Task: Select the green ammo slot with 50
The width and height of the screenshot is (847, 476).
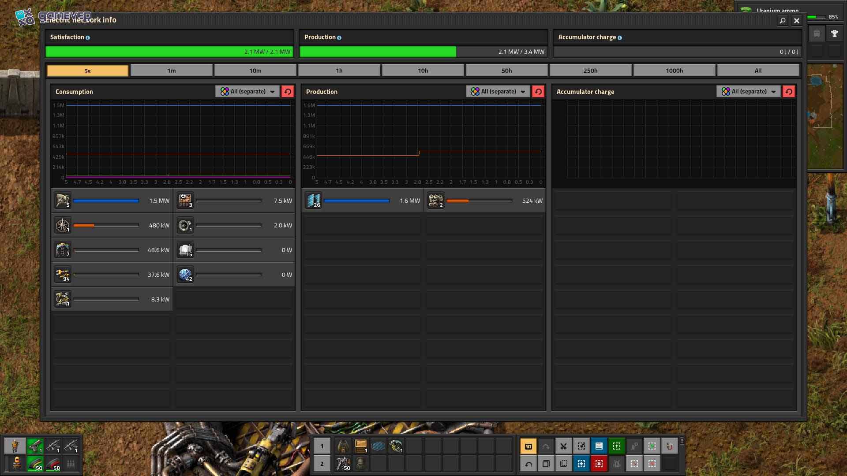Action: (35, 464)
